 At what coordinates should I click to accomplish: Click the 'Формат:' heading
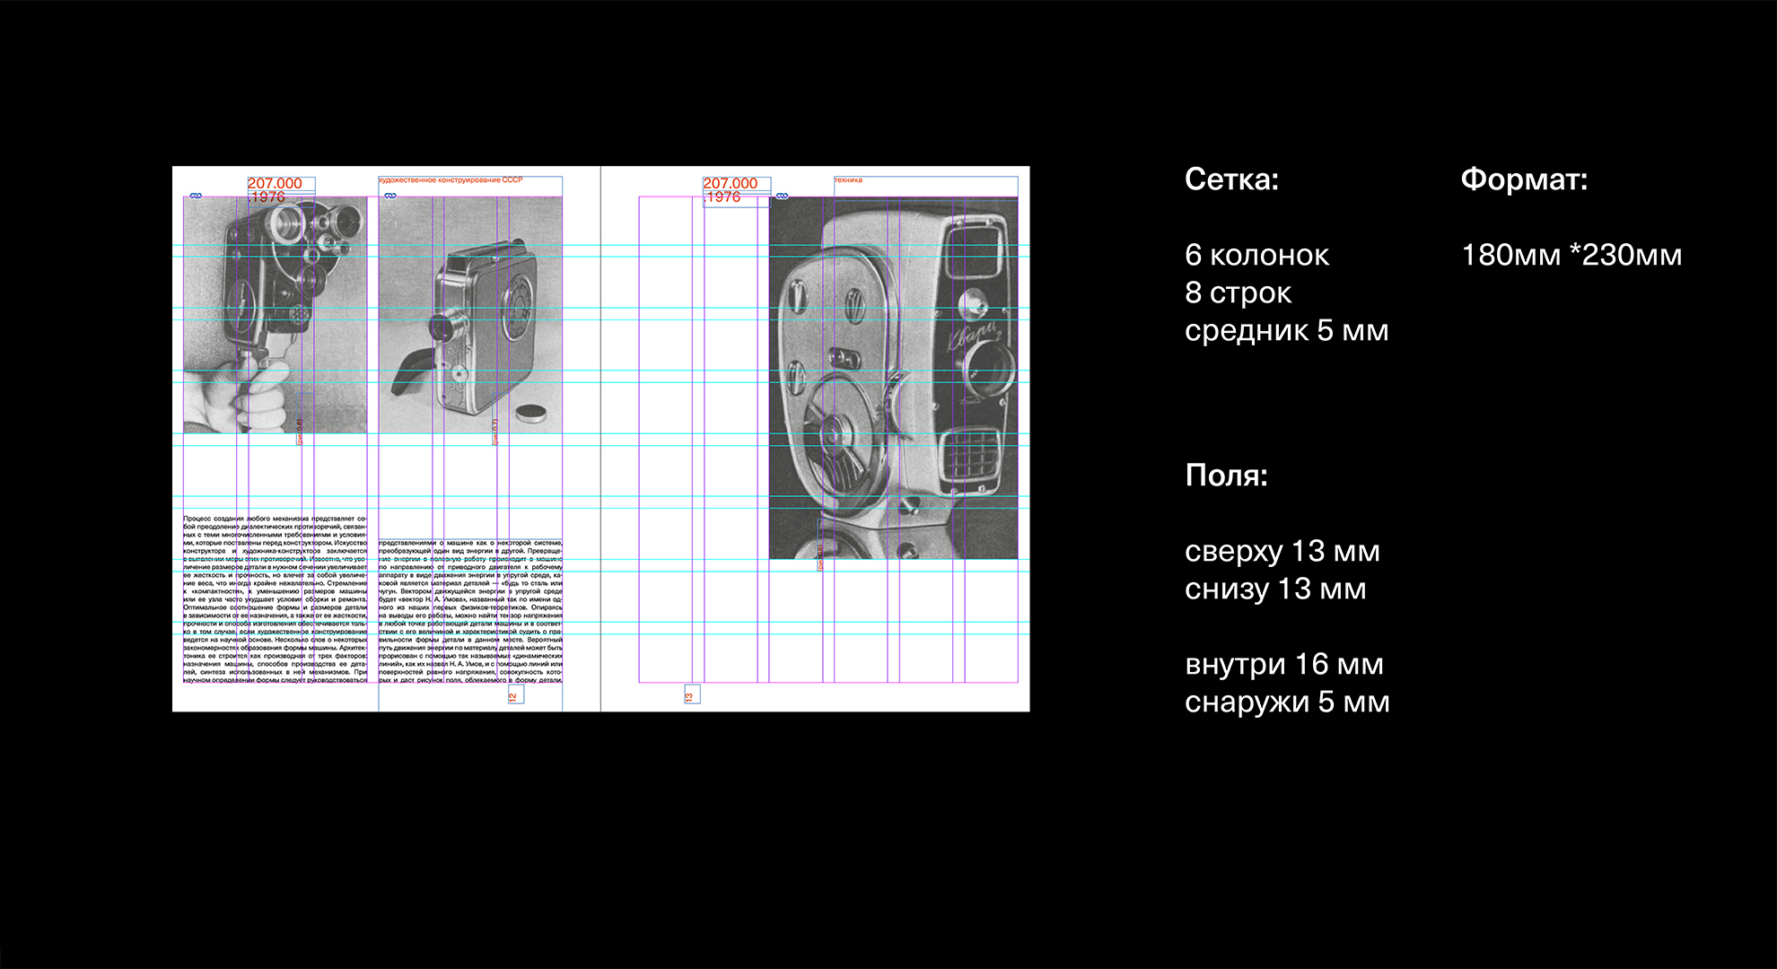point(1524,179)
